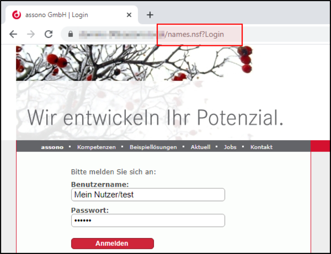Open the Jobs menu item
The width and height of the screenshot is (331, 254).
pos(230,147)
